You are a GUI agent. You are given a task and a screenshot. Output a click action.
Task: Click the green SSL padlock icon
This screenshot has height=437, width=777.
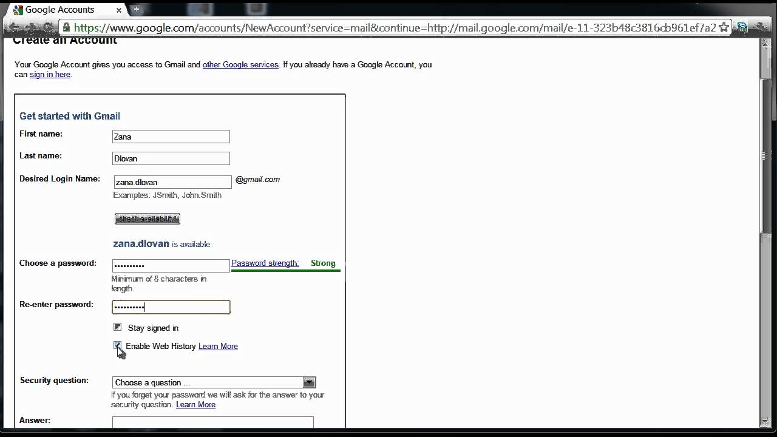click(66, 28)
